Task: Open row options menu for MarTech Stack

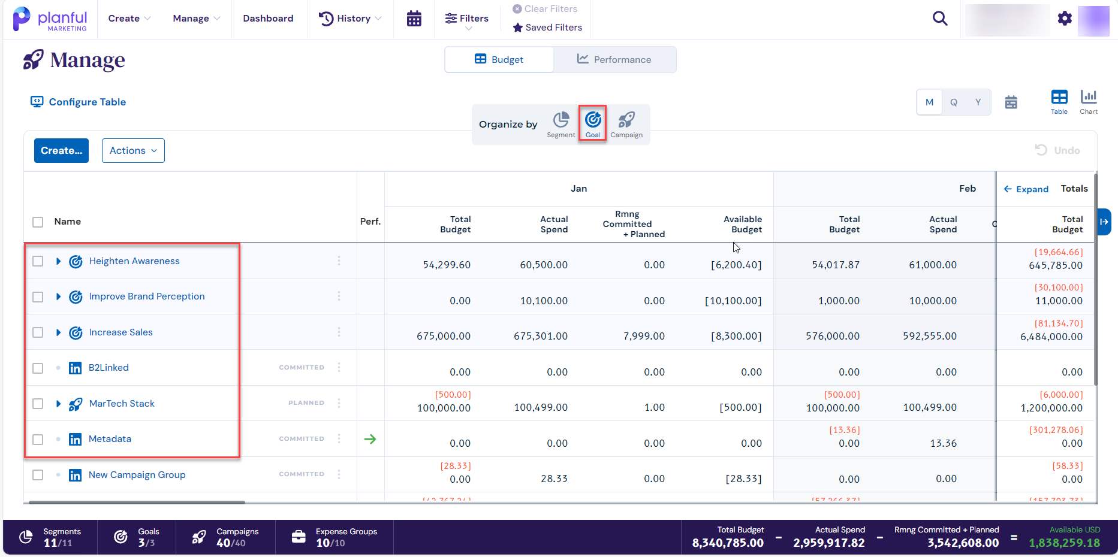Action: [x=339, y=403]
